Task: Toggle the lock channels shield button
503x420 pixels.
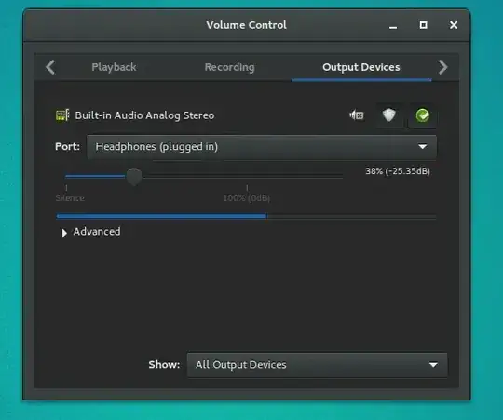Action: click(388, 115)
